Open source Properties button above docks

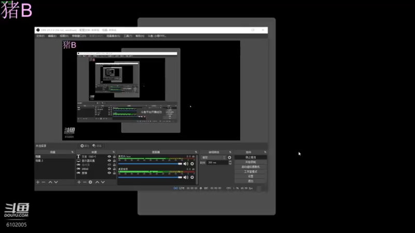85,146
